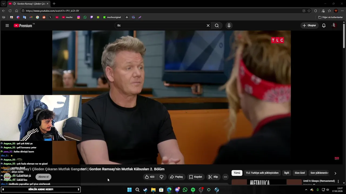Open the YouTube hamburger guide menu
The image size is (346, 194).
7,26
